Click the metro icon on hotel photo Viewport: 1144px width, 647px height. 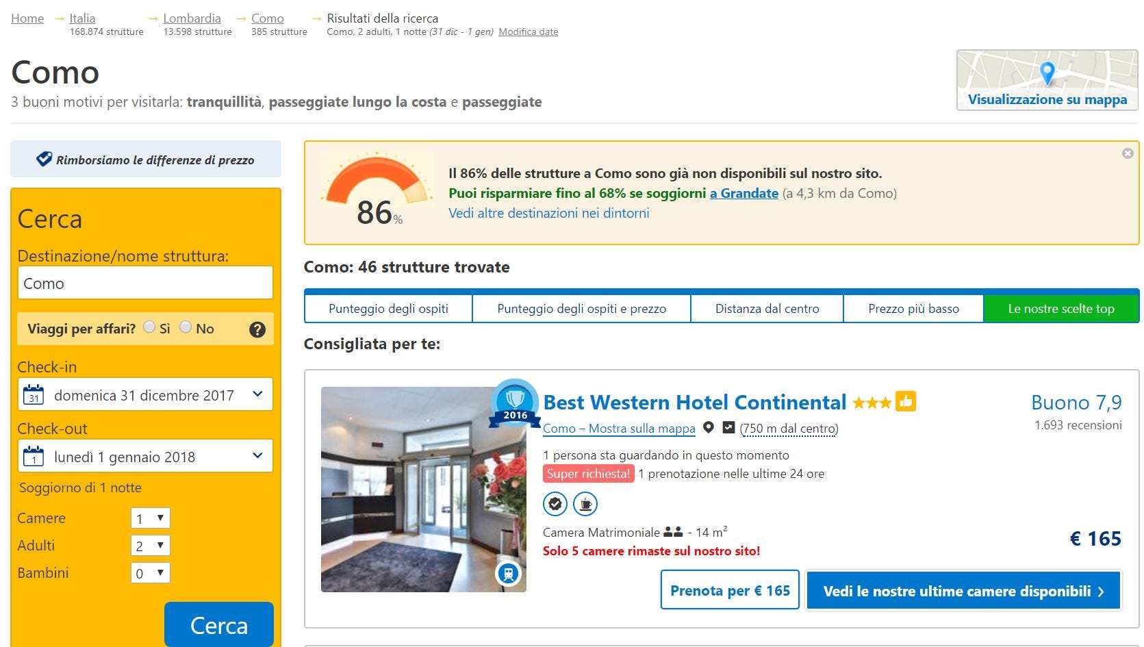[508, 573]
